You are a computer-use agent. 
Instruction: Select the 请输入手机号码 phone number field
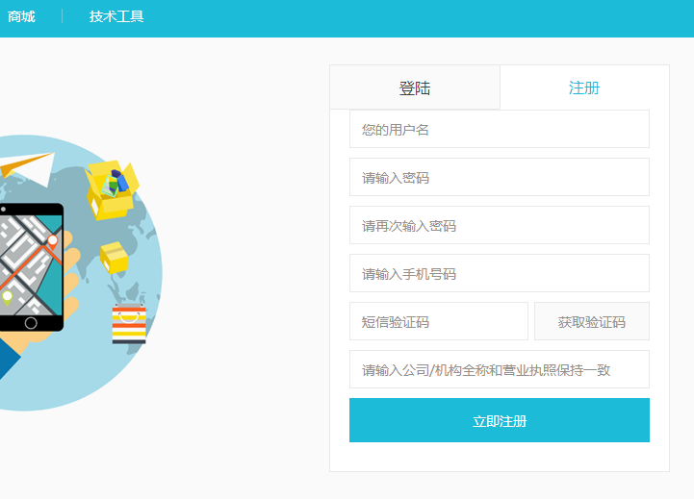(x=500, y=273)
